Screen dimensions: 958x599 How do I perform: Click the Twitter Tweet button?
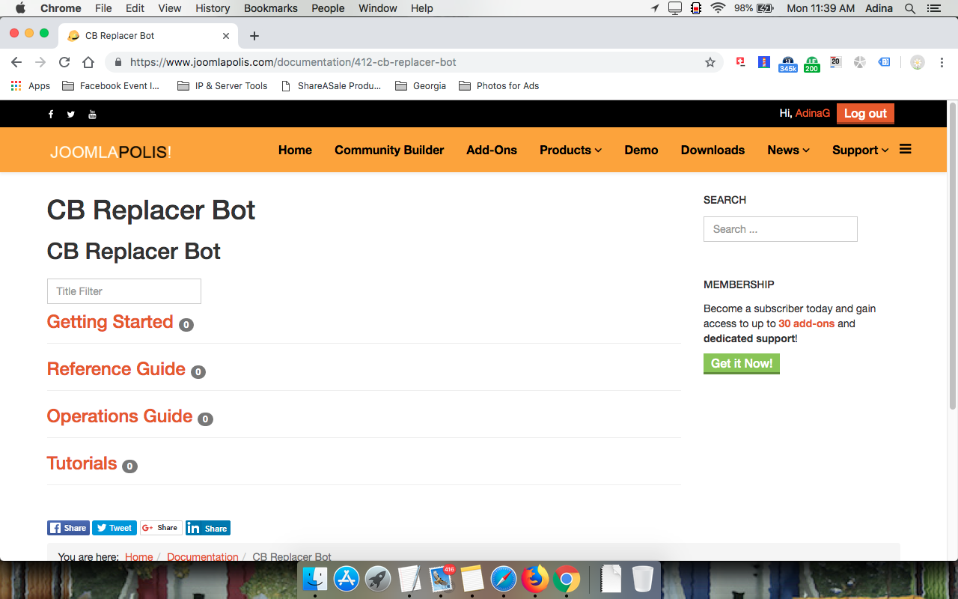click(115, 528)
